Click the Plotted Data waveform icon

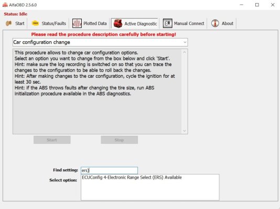coord(77,24)
